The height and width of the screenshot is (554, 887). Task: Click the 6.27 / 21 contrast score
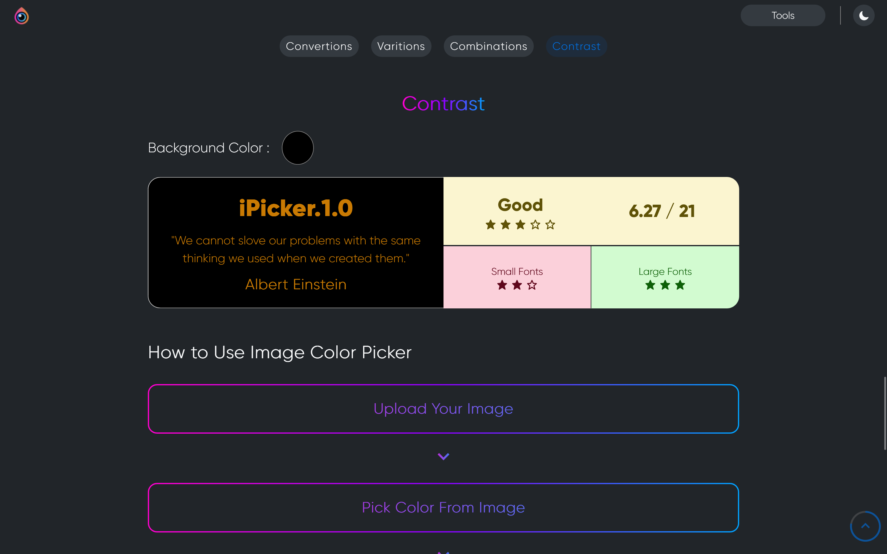click(662, 211)
